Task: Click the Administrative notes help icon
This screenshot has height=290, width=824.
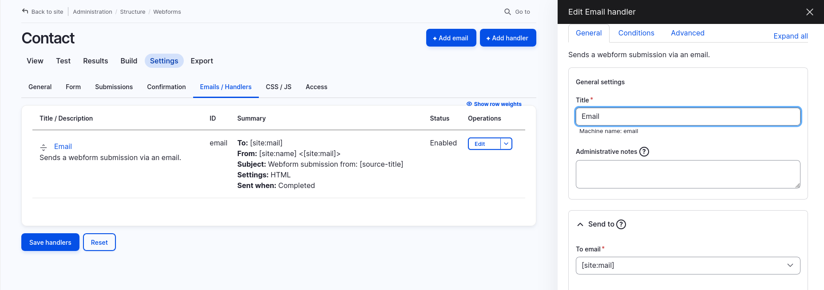Action: pos(644,152)
